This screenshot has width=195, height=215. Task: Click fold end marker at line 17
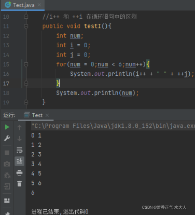[x=26, y=83]
